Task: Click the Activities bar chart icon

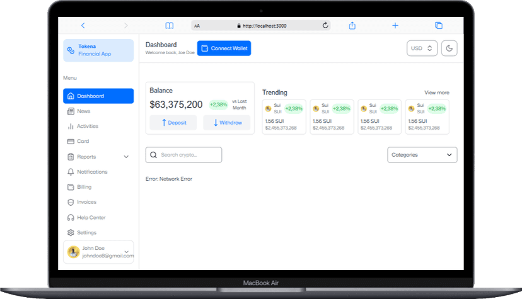Action: 71,127
